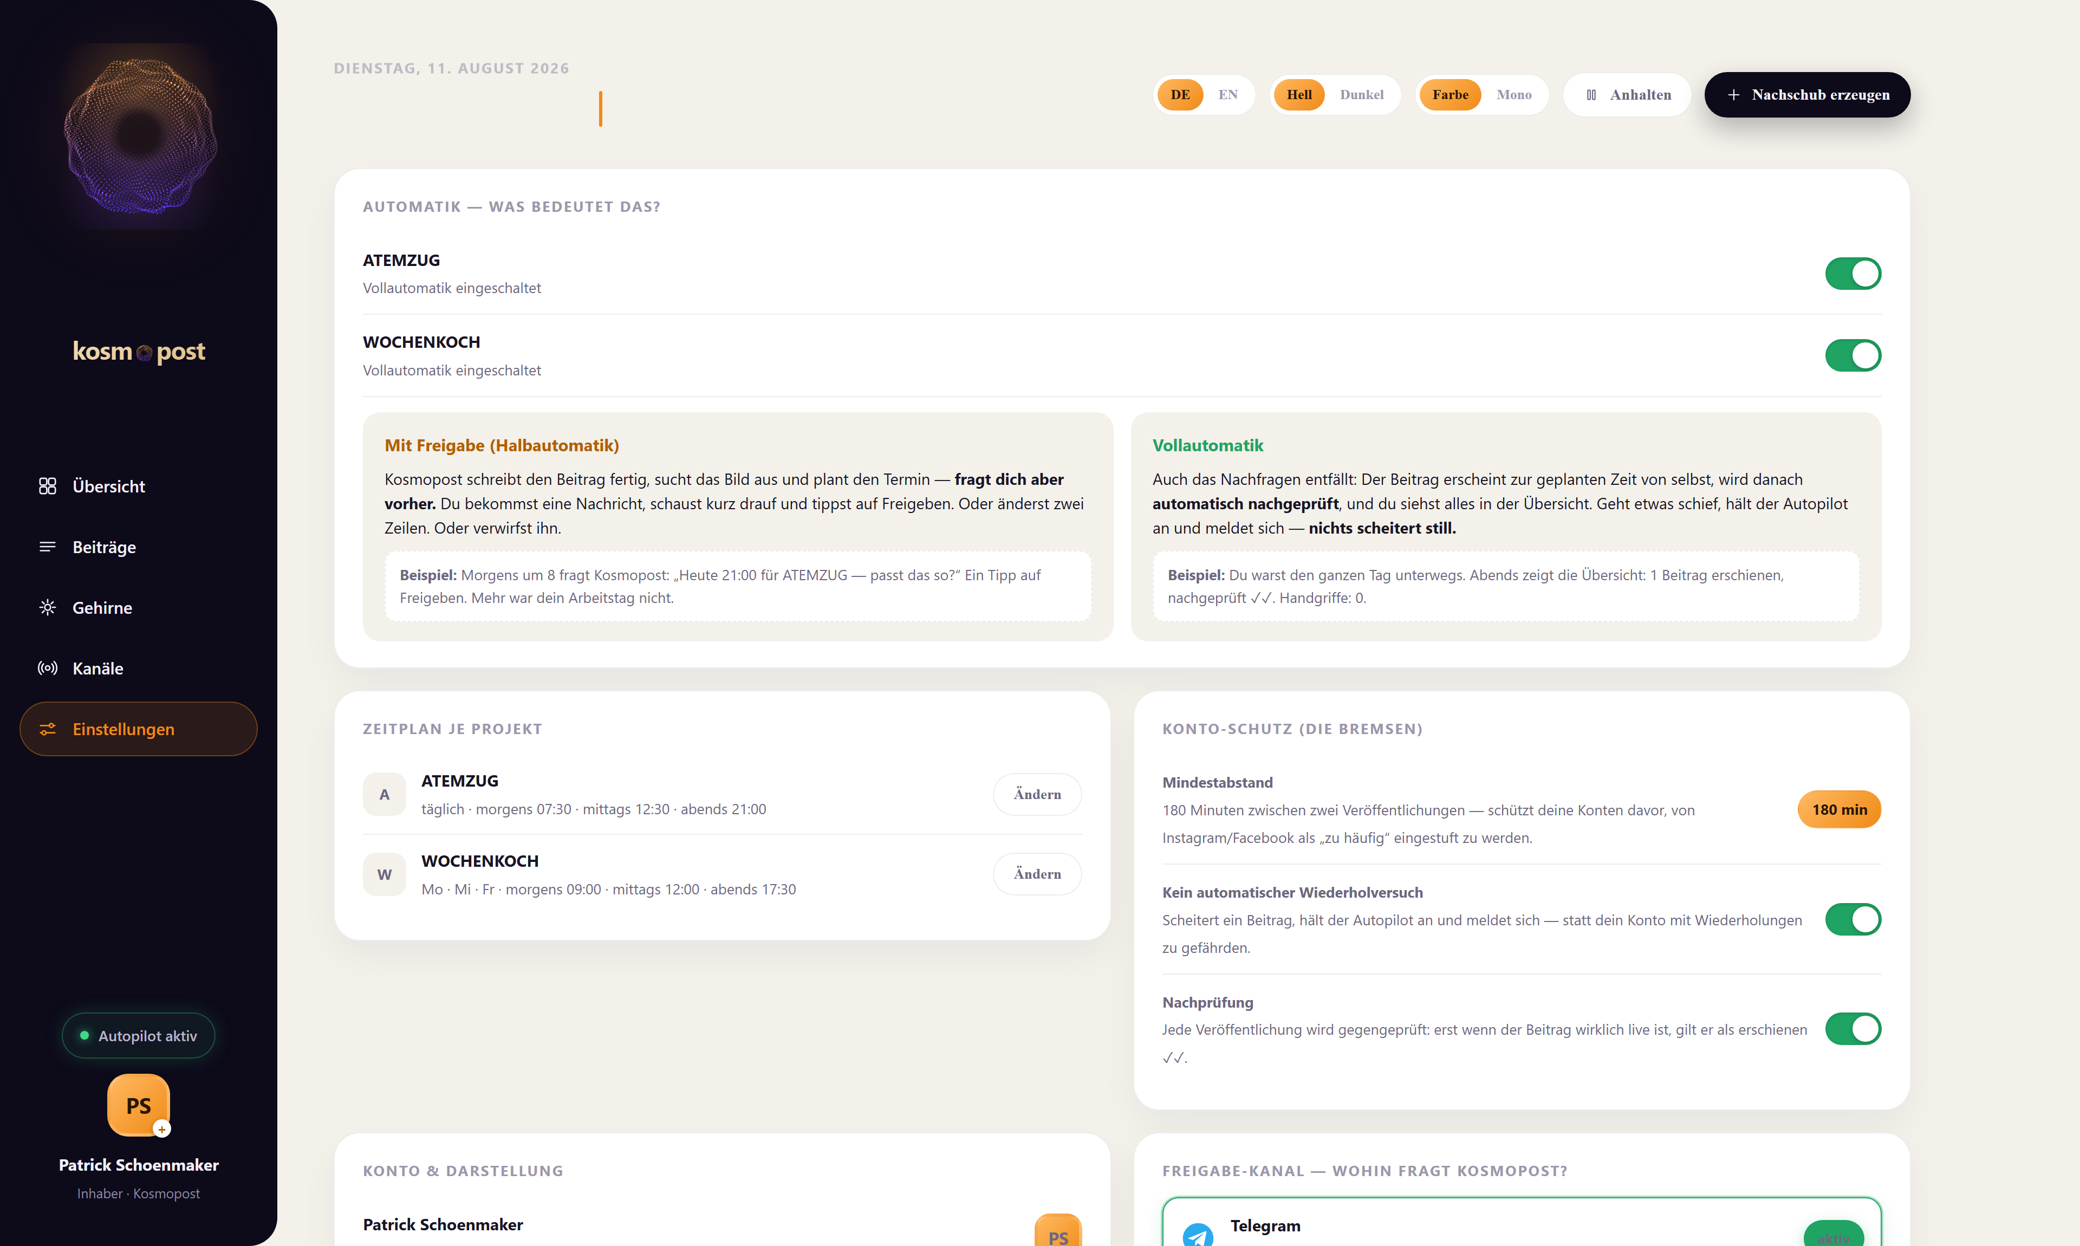Click the Autopilot aktiv status pill
Image resolution: width=2080 pixels, height=1246 pixels.
tap(139, 1035)
